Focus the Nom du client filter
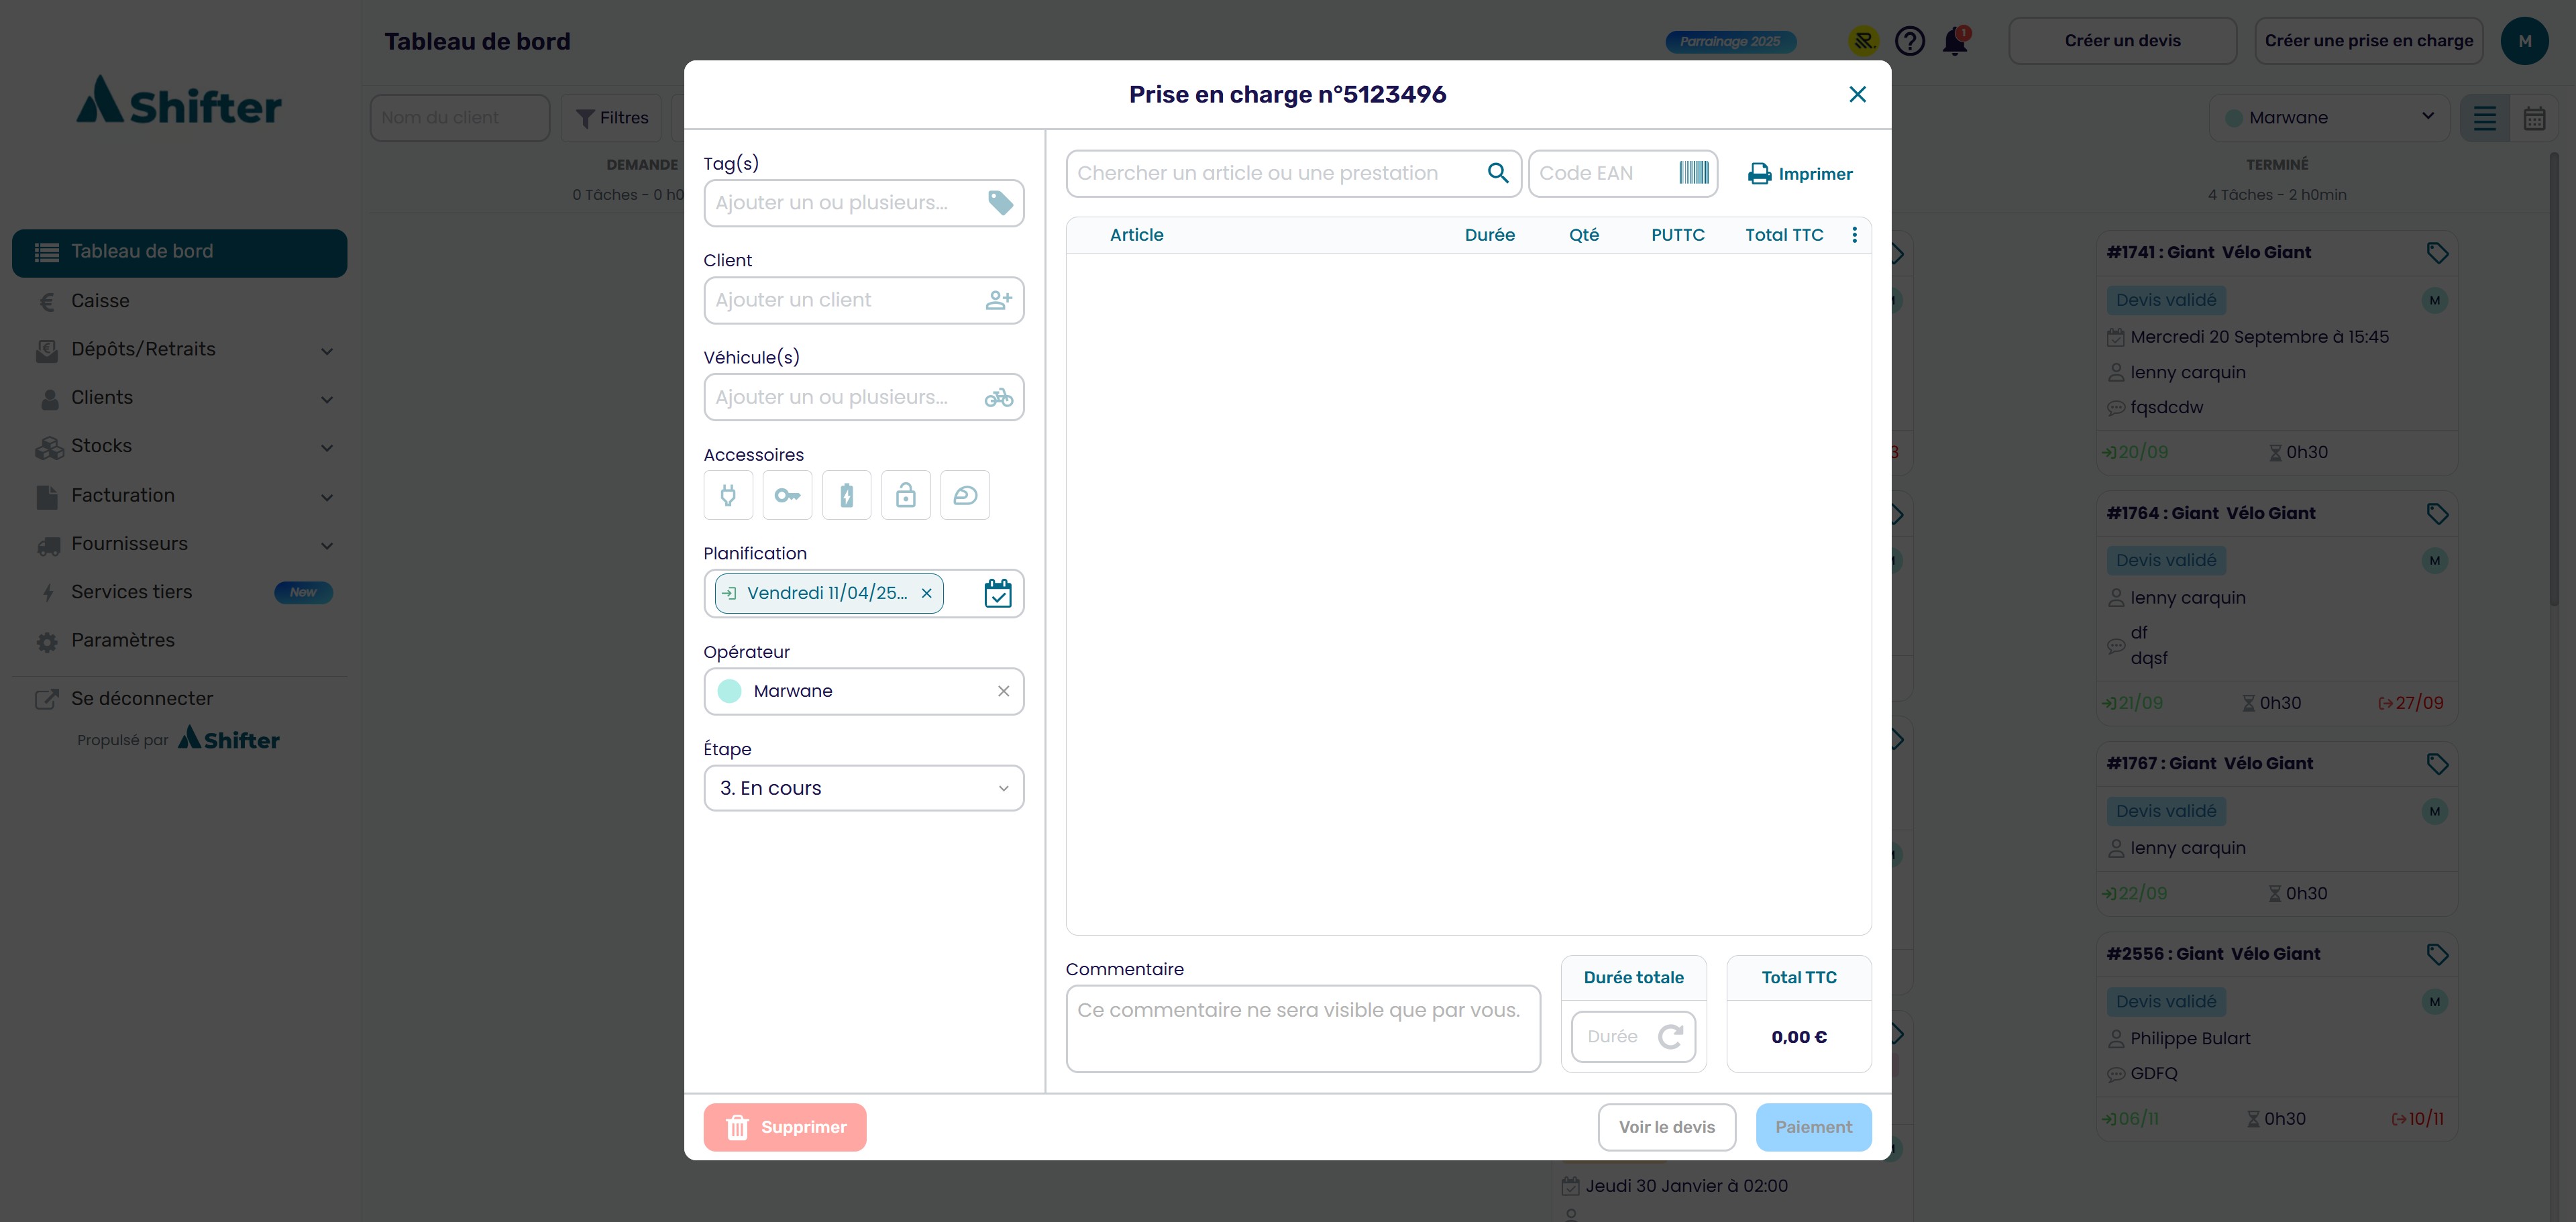This screenshot has width=2576, height=1222. point(460,118)
